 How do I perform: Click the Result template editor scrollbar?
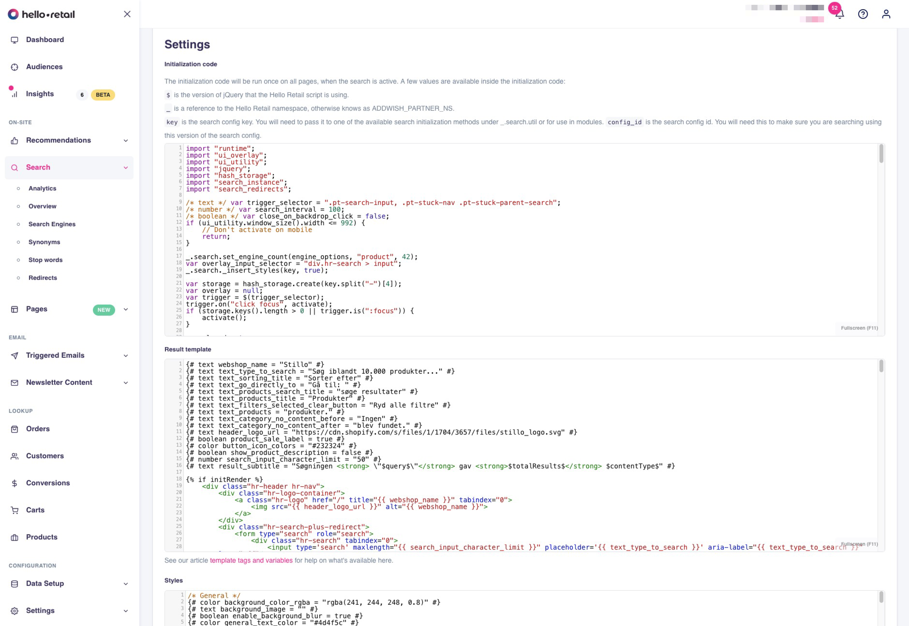coord(881,366)
